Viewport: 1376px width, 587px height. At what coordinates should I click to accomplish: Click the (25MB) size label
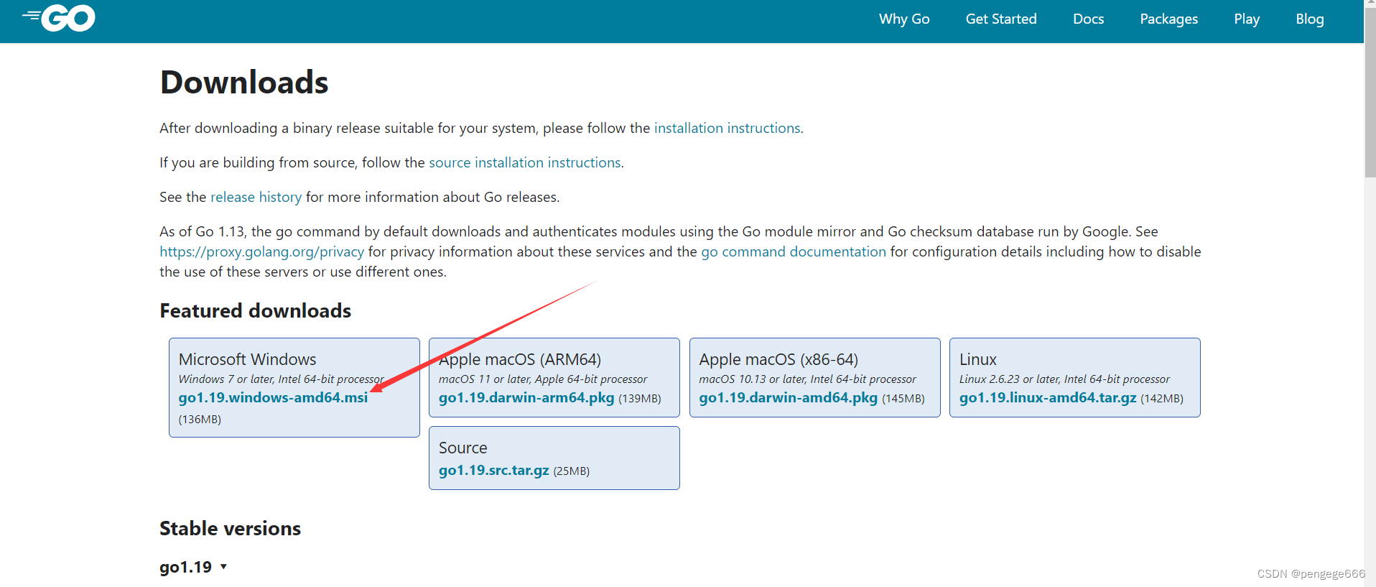pos(572,471)
